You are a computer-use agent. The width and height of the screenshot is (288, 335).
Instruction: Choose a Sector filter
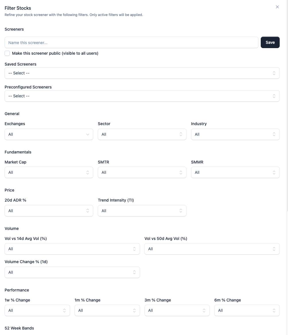pyautogui.click(x=142, y=134)
